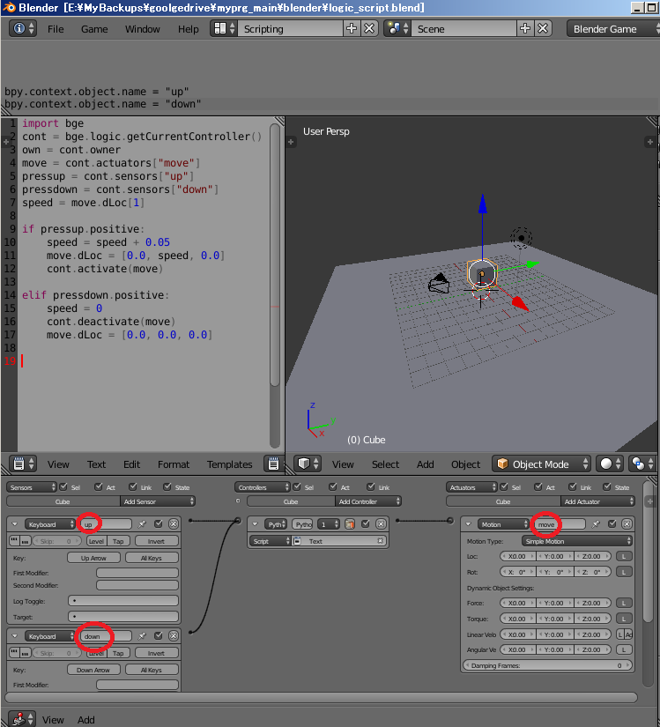Open the Simple Motion type dropdown

(576, 541)
